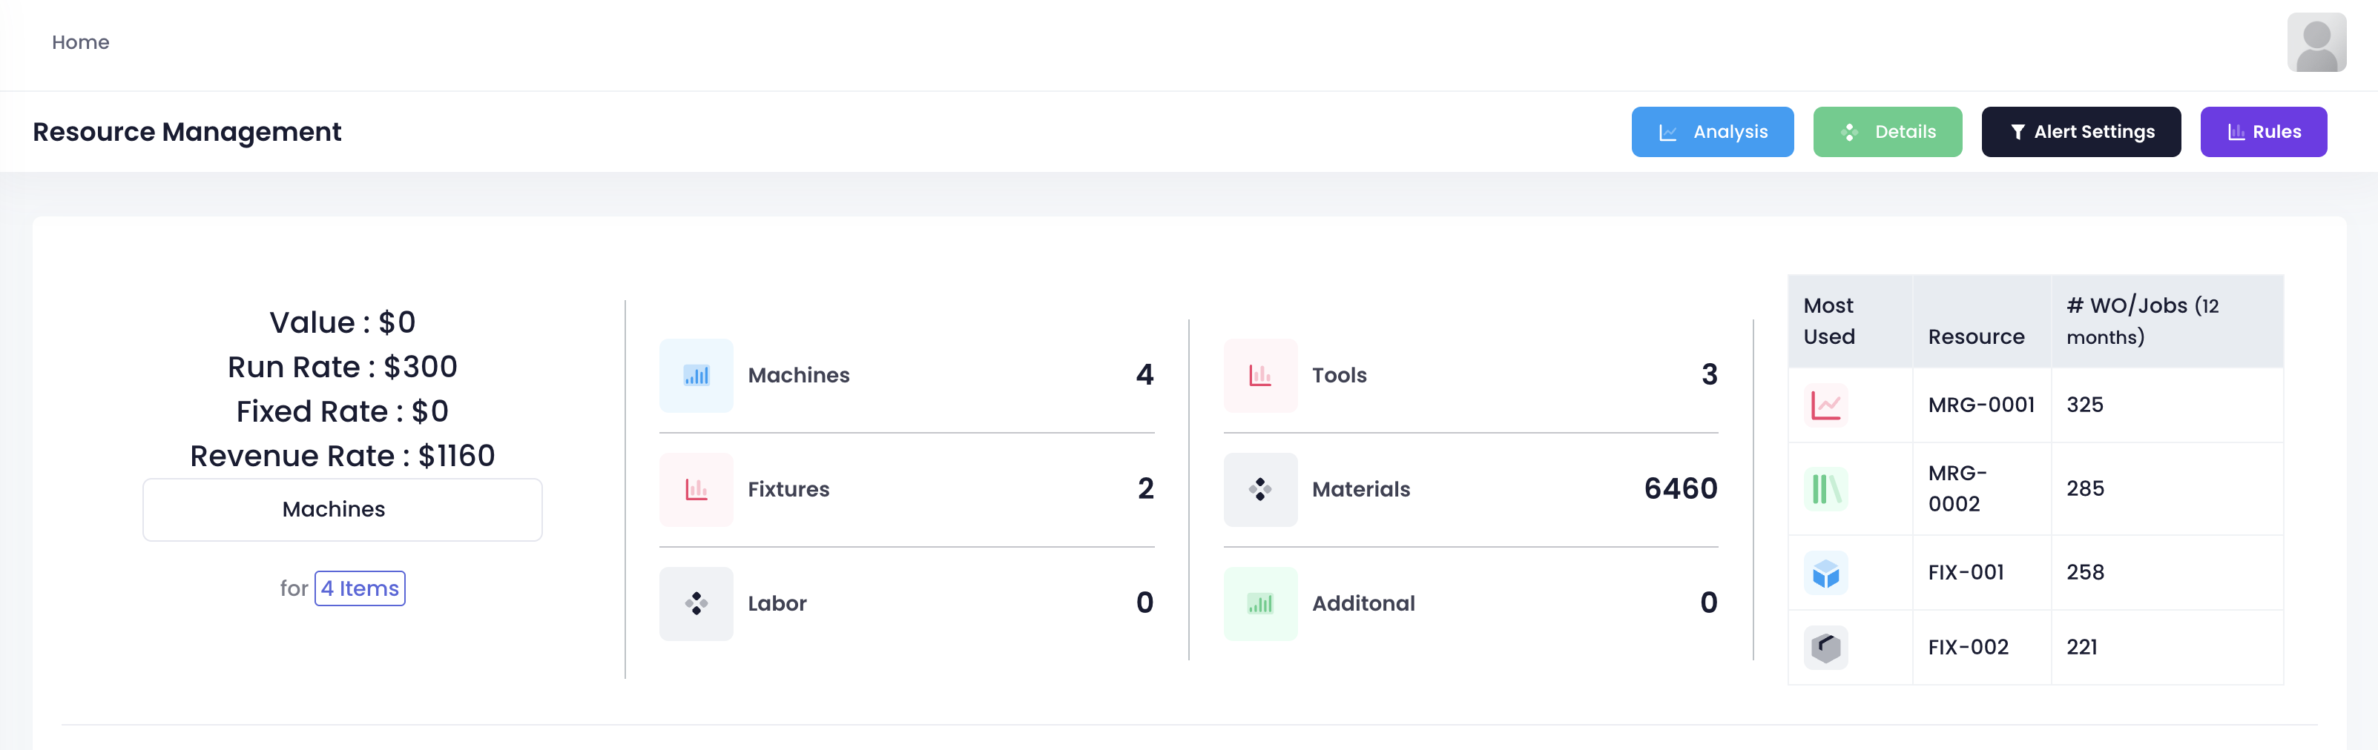The image size is (2378, 750).
Task: Click the blue Machines bar chart icon
Action: (696, 376)
